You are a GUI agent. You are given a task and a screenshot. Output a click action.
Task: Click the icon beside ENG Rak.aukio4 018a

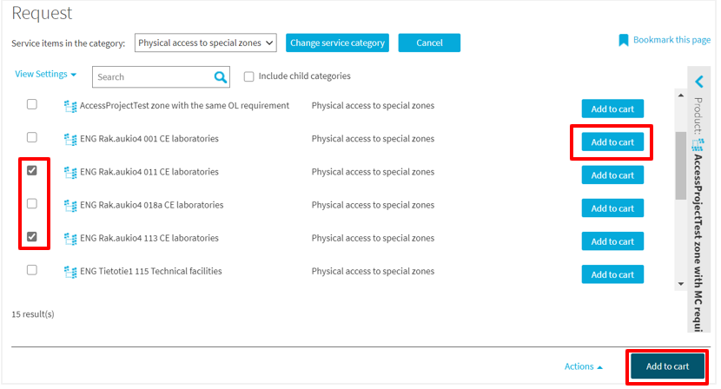pos(70,206)
